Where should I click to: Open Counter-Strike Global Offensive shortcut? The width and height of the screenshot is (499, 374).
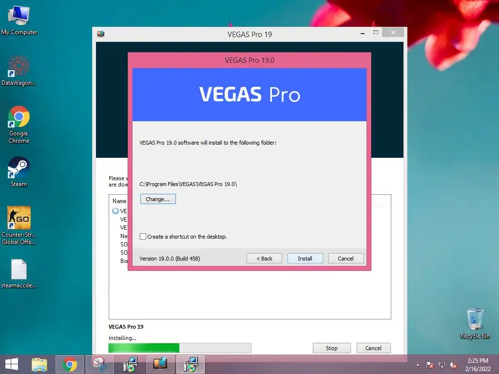(19, 225)
